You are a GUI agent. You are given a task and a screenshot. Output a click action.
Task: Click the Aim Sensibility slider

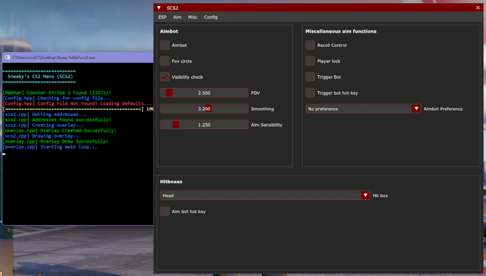204,124
